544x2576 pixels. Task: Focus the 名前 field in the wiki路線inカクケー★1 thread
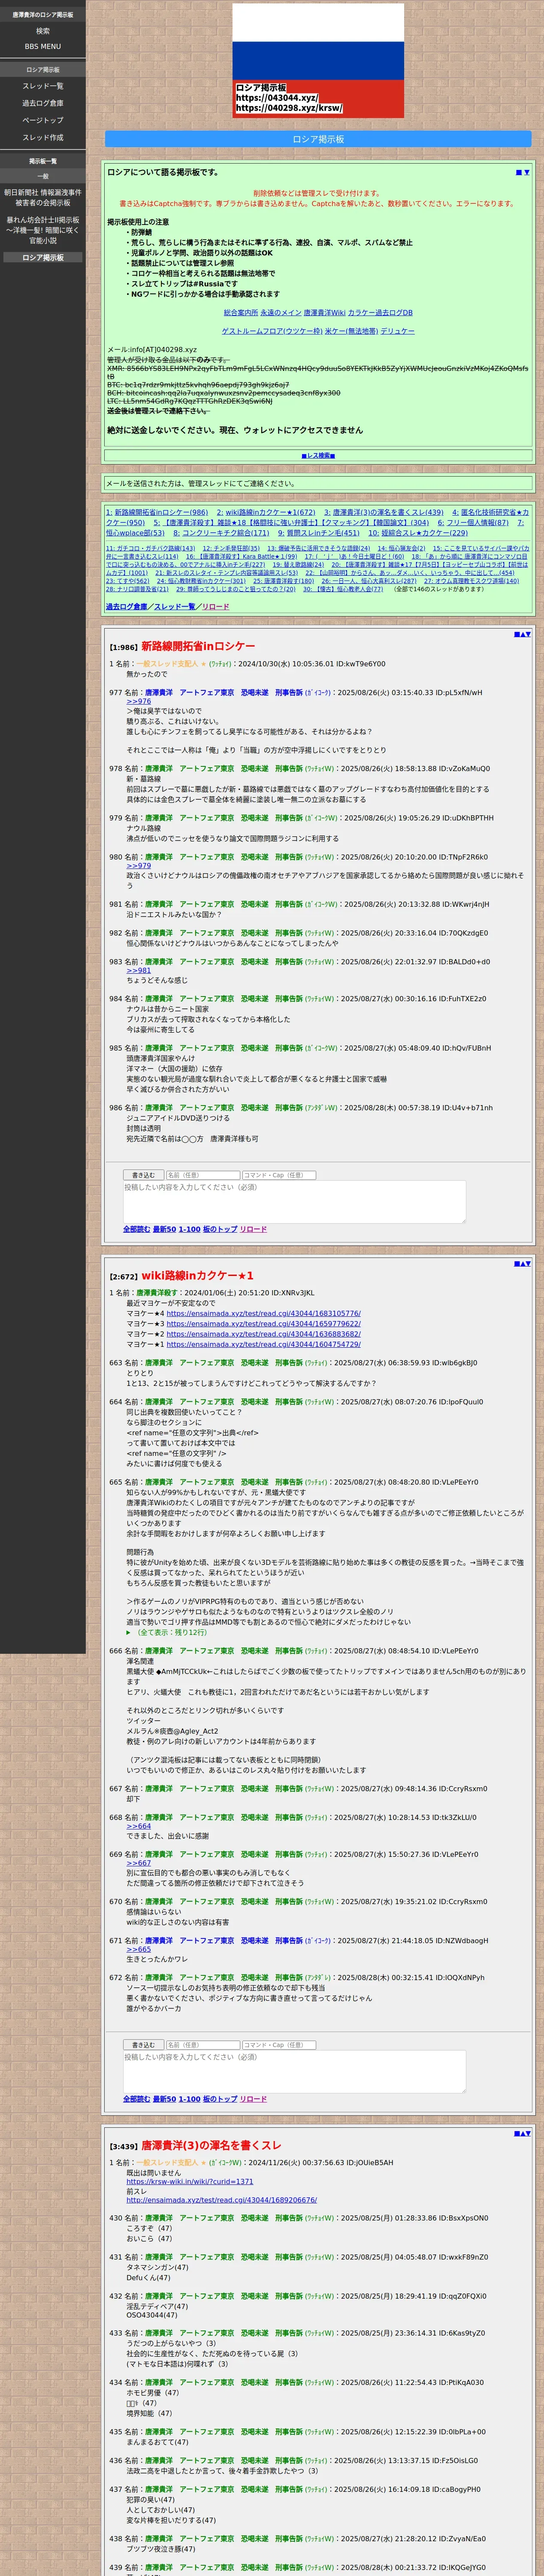(x=202, y=2045)
